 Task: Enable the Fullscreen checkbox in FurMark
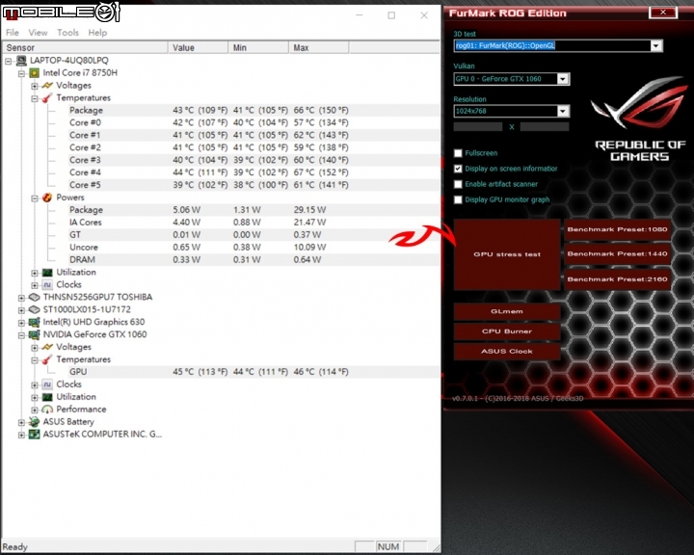tap(458, 153)
